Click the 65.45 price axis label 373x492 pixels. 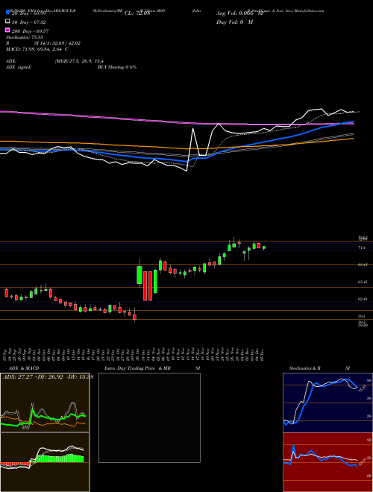pyautogui.click(x=363, y=282)
